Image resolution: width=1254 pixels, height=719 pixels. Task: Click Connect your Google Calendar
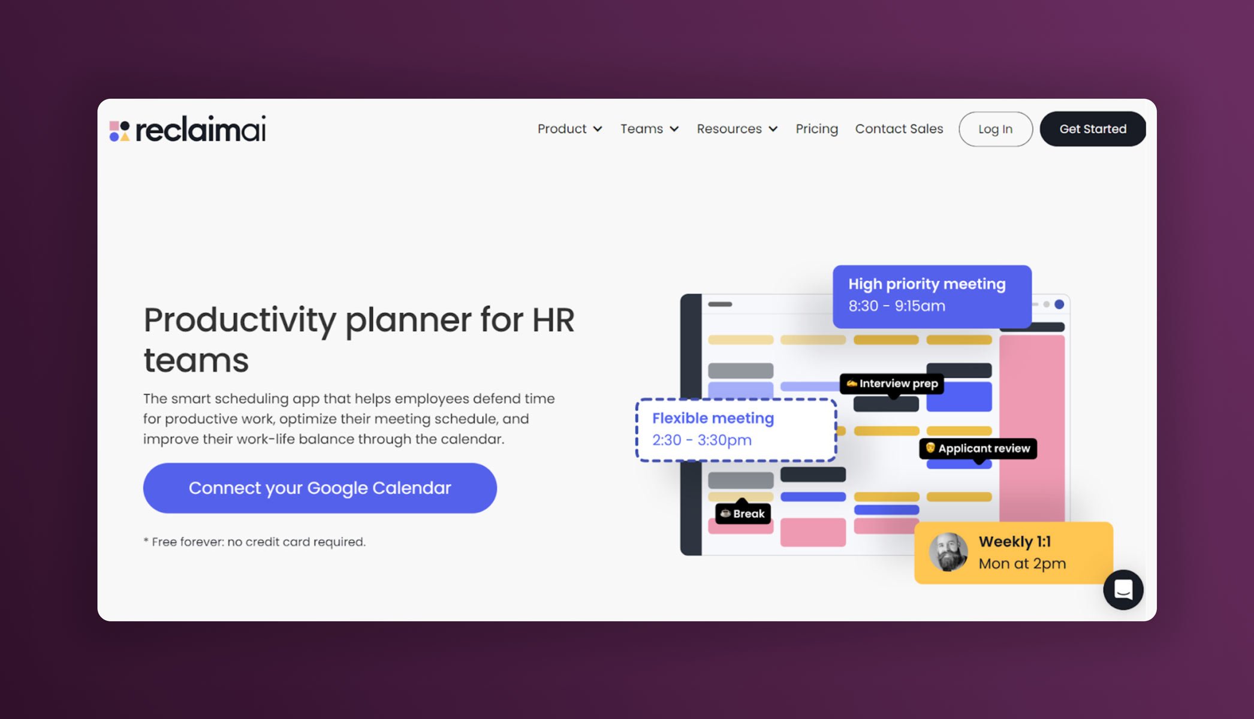(319, 488)
